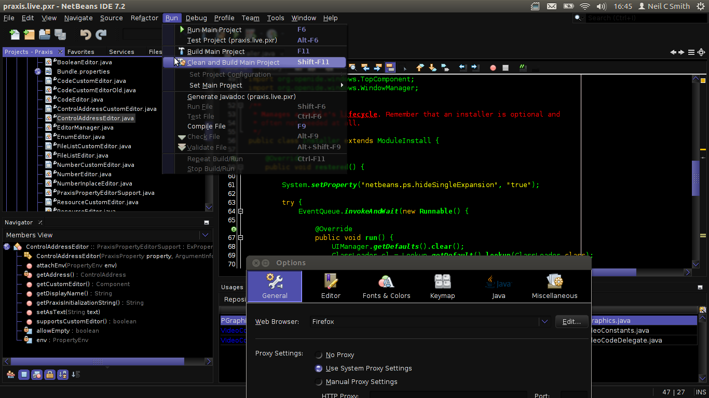The width and height of the screenshot is (709, 398).
Task: Jump to next bookmark with the orange down-arrow icon
Action: pos(432,67)
